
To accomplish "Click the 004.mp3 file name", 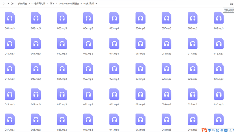I will pos(88,28).
